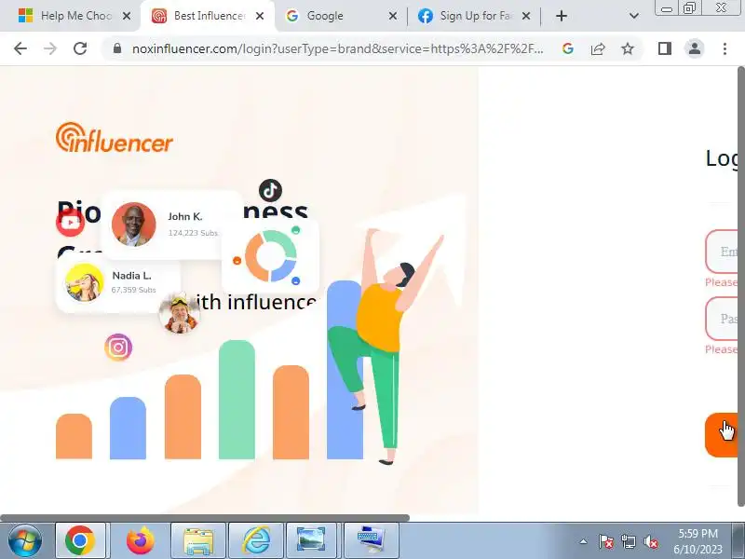Launch Internet Explorer from the taskbar
The image size is (745, 559).
(256, 540)
